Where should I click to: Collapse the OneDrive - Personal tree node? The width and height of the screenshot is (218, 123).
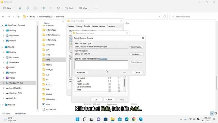pyautogui.click(x=2, y=25)
